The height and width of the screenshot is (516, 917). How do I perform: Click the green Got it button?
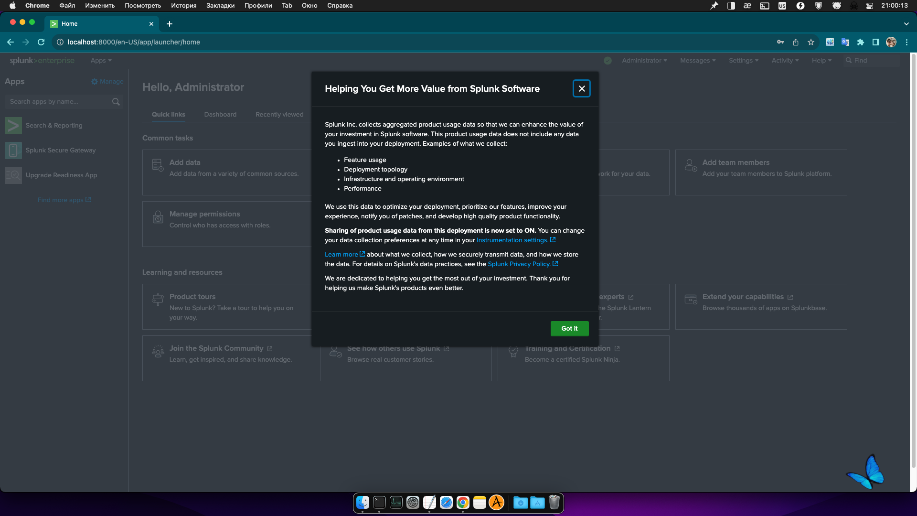[569, 328]
